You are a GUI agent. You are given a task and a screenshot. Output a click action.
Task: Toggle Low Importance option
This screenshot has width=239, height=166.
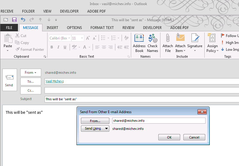tap(229, 50)
